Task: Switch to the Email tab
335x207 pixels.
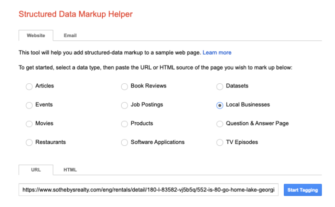Action: tap(70, 35)
